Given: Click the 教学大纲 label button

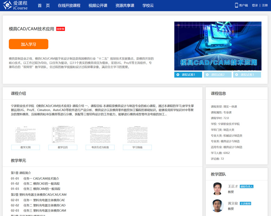Looking at the screenshot, I should click(x=25, y=148).
